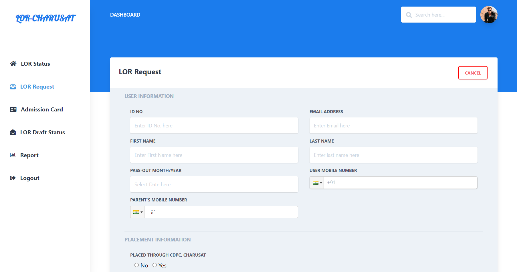Click the Dashboard header link

pyautogui.click(x=125, y=15)
